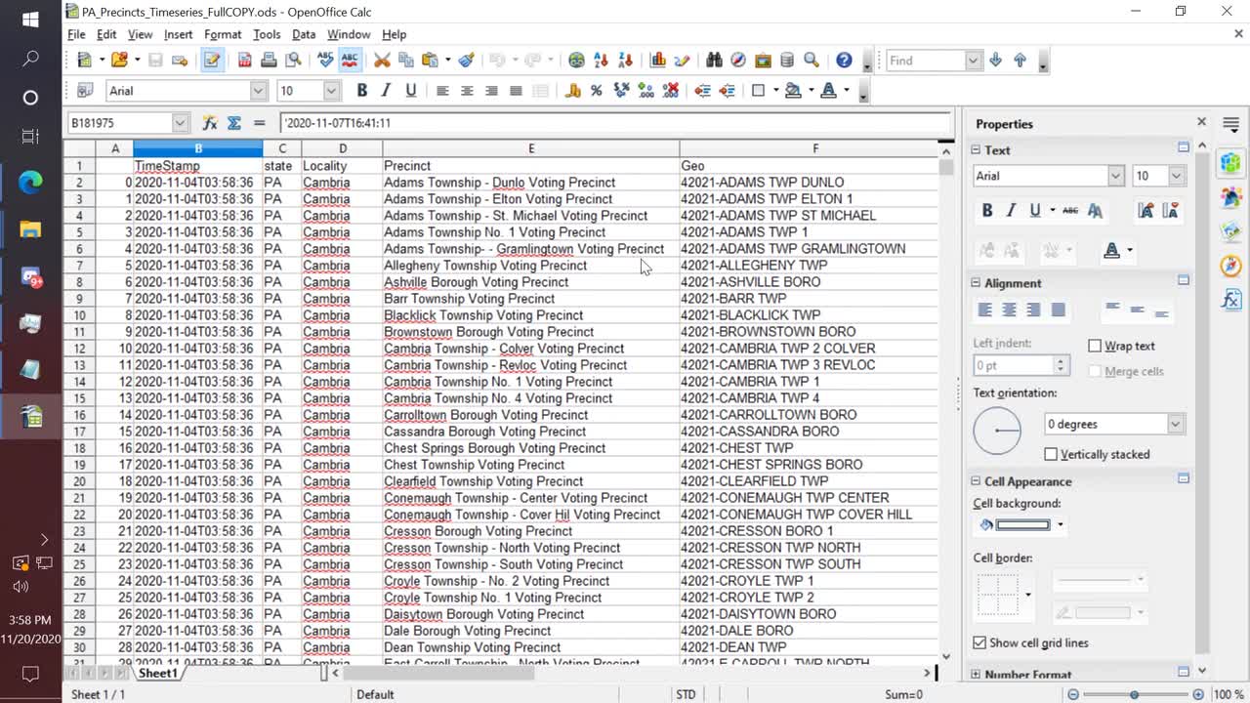Open the Gallery icon in the toolbar
This screenshot has height=703, width=1250.
click(x=763, y=61)
